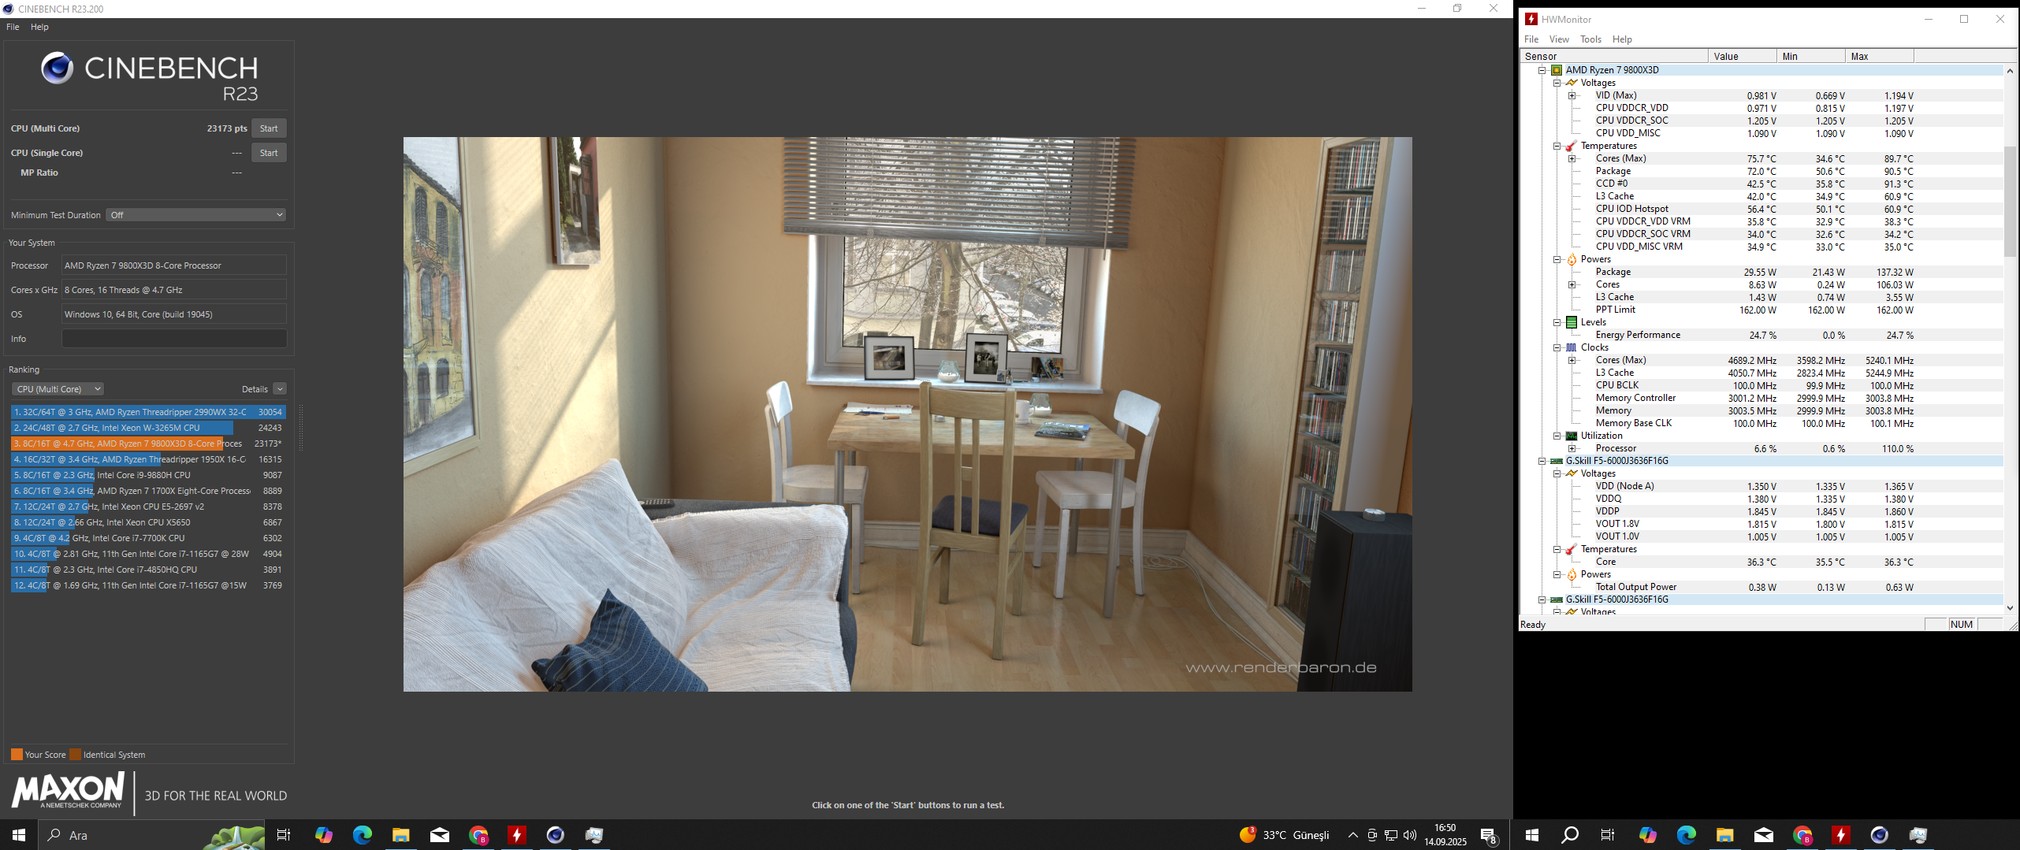Screen dimensions: 2020x850
Task: Open the notification center icon next to the clock
Action: tap(1488, 835)
